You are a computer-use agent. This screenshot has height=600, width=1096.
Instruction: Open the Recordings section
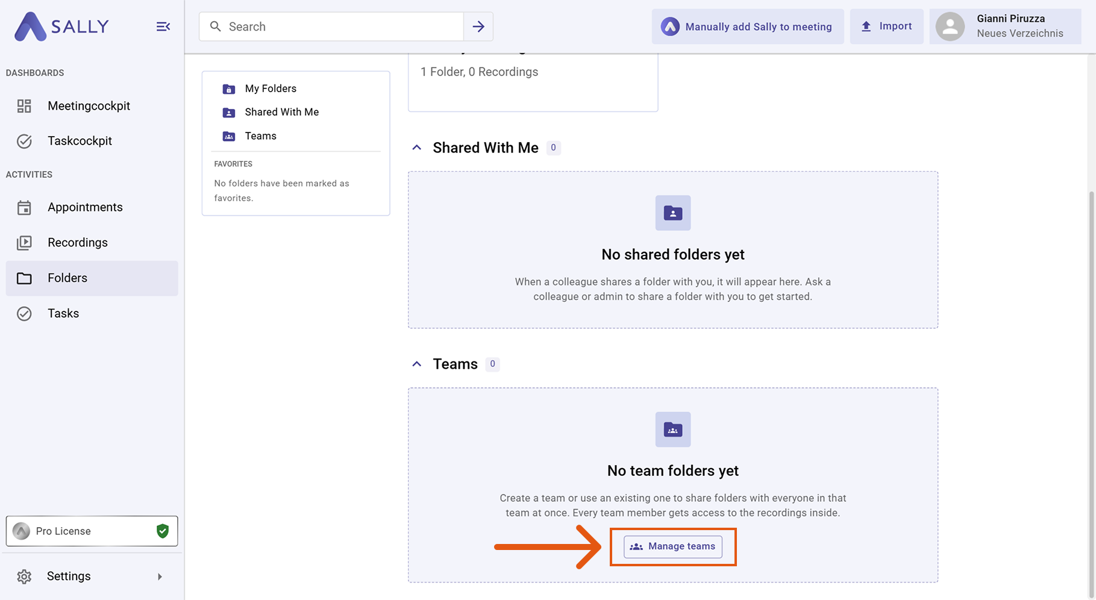coord(77,243)
